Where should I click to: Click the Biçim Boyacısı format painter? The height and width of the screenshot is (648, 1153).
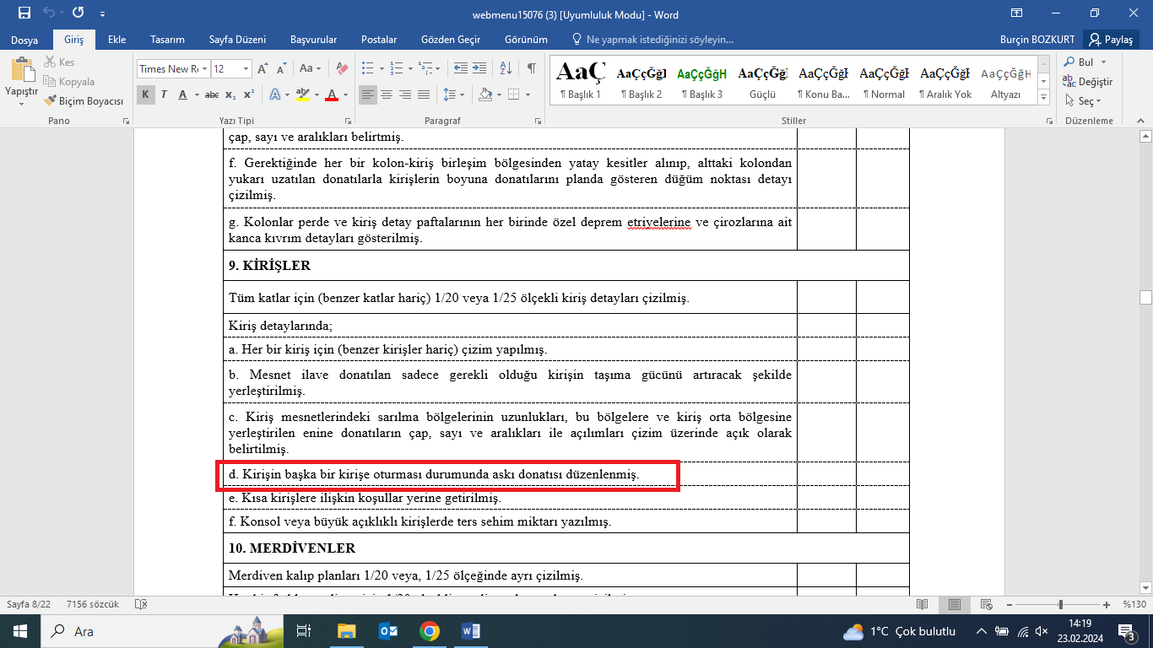click(x=82, y=100)
